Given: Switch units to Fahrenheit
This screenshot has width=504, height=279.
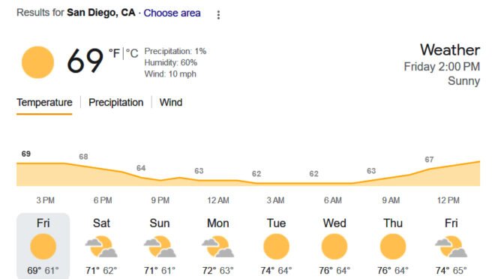Looking at the screenshot, I should [x=114, y=53].
